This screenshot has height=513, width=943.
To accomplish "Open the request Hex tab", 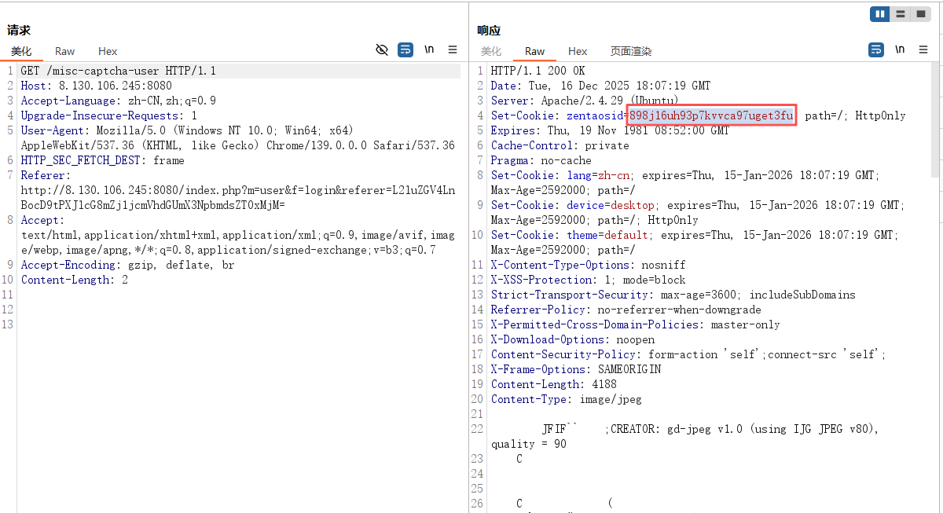I will 108,51.
